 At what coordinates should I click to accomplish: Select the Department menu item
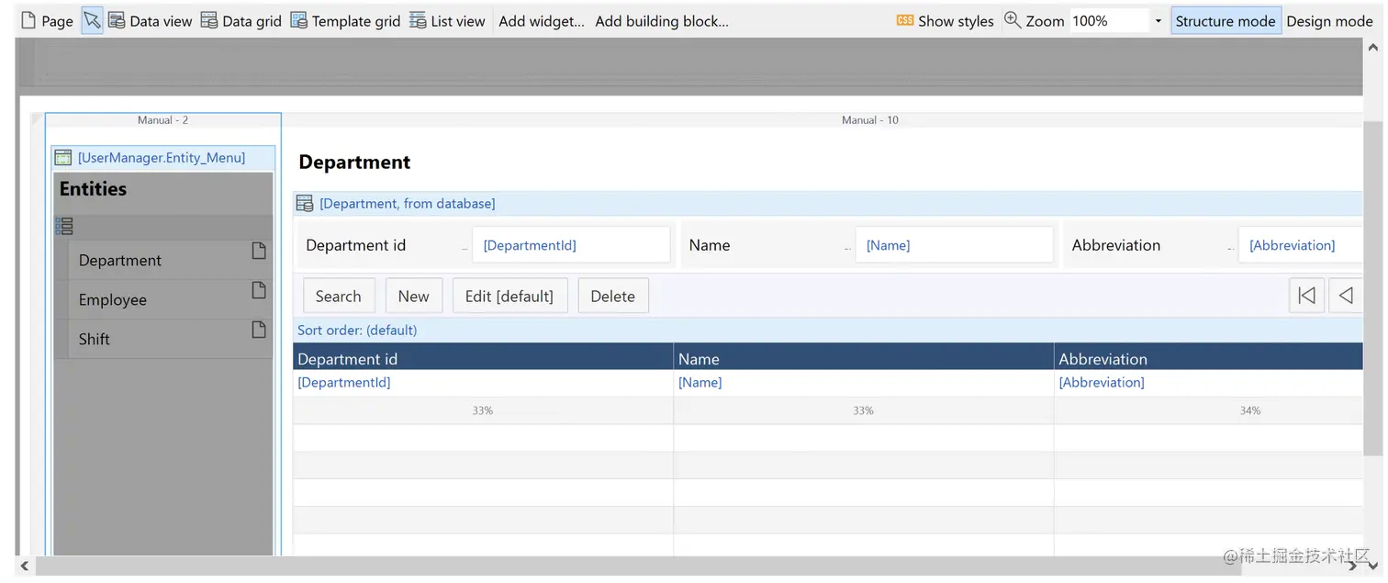pos(120,261)
